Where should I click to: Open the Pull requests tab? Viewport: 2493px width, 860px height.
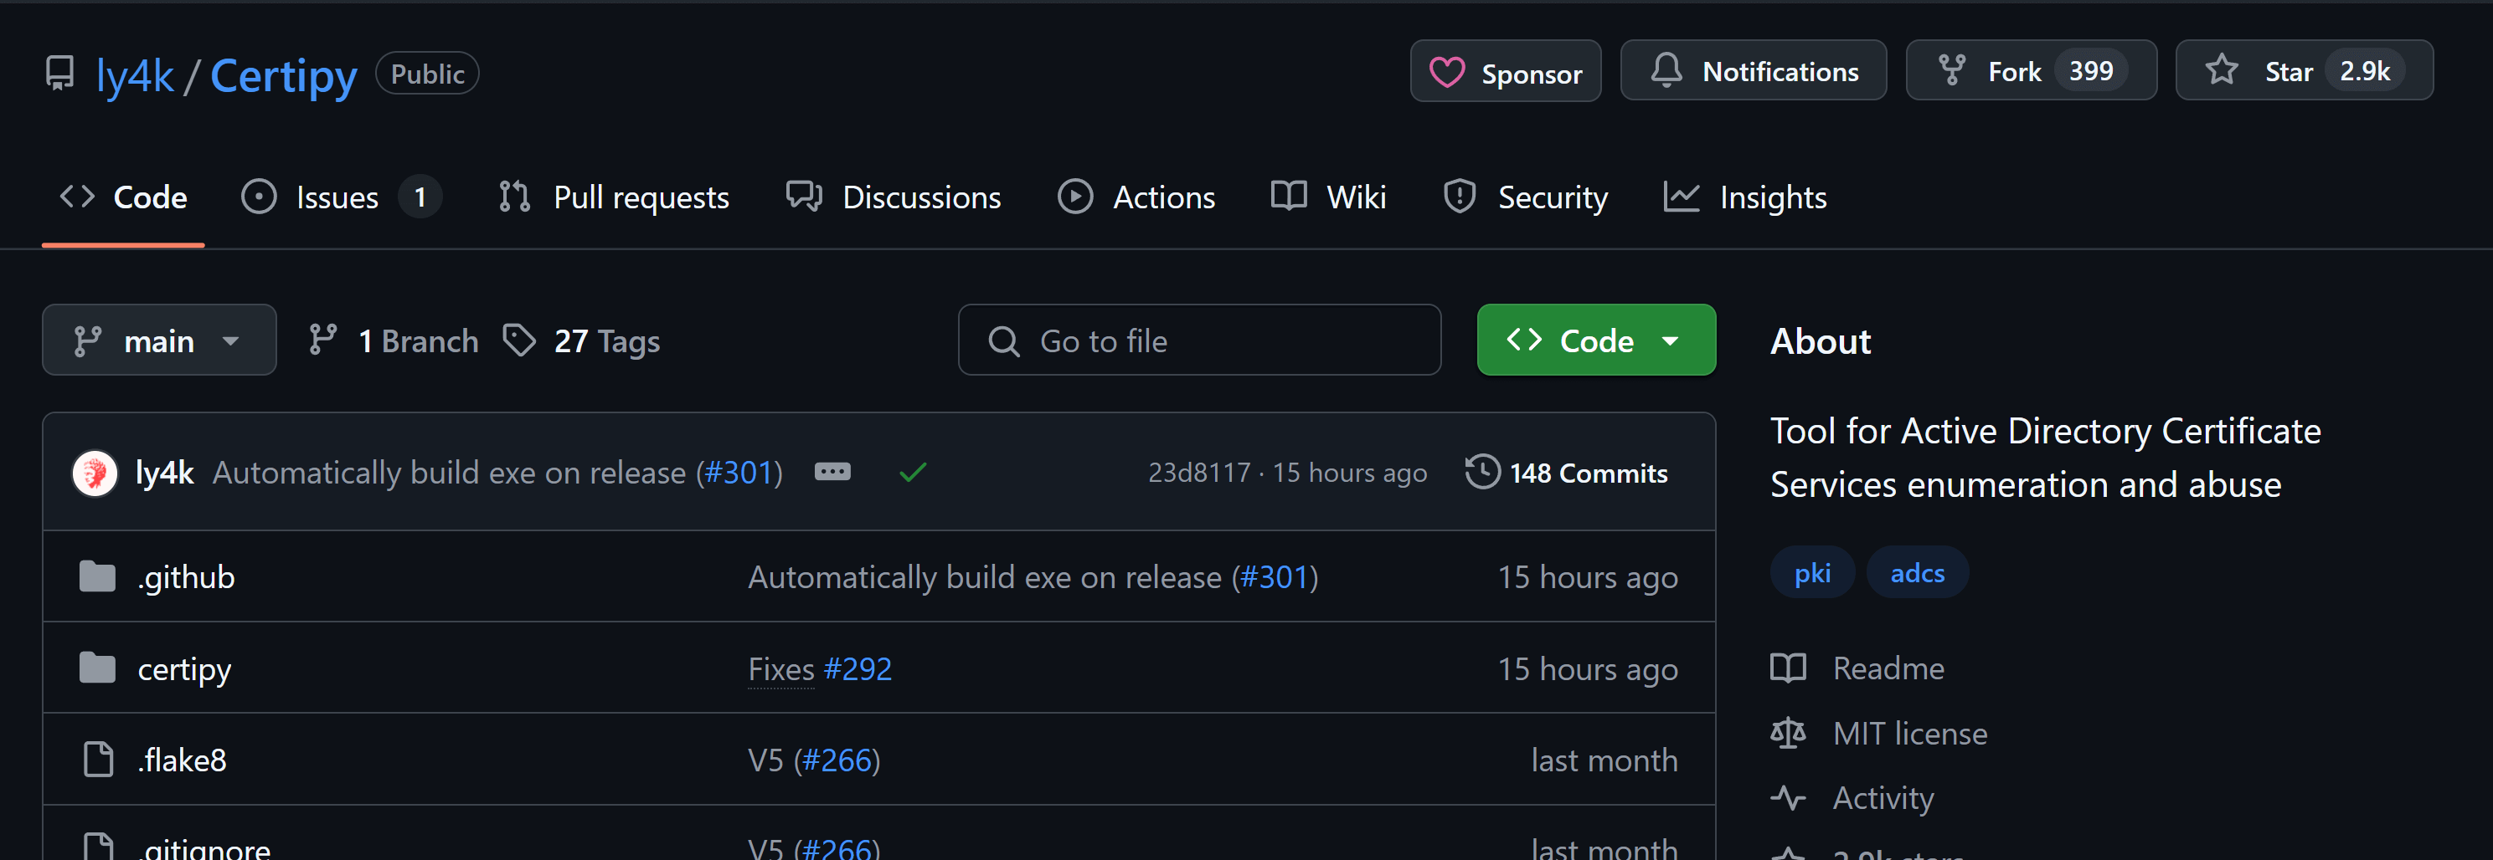tap(614, 197)
